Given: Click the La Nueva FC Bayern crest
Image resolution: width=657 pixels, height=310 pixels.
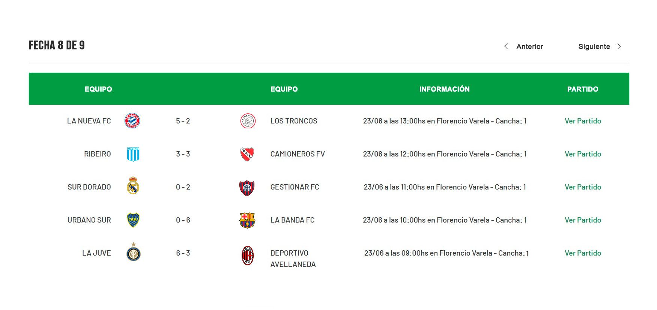Looking at the screenshot, I should click(x=132, y=121).
